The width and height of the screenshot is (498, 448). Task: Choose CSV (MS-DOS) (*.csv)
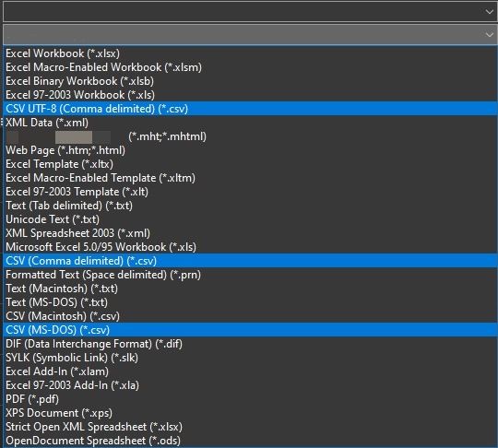(250, 330)
